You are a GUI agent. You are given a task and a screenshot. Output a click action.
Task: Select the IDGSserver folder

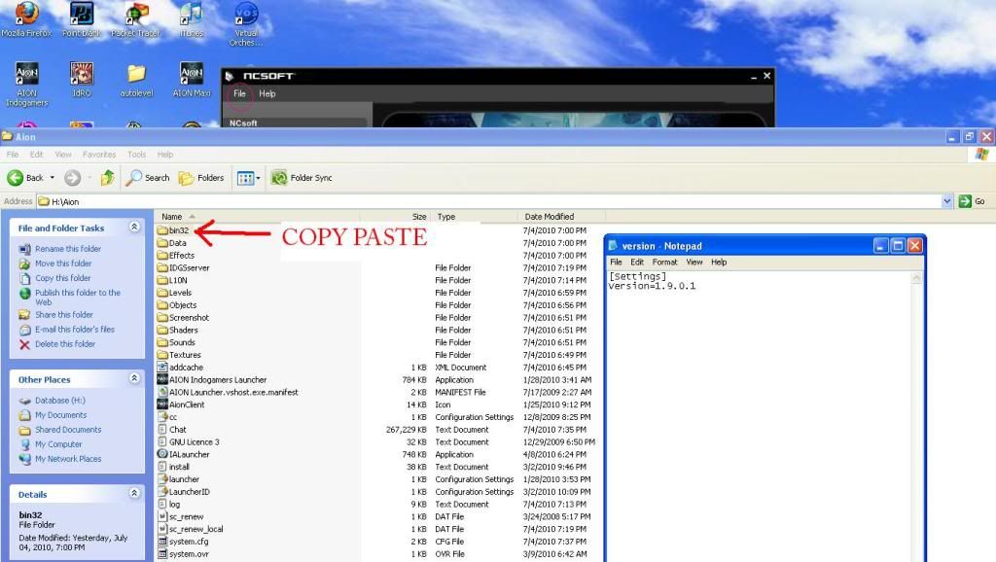(x=184, y=268)
